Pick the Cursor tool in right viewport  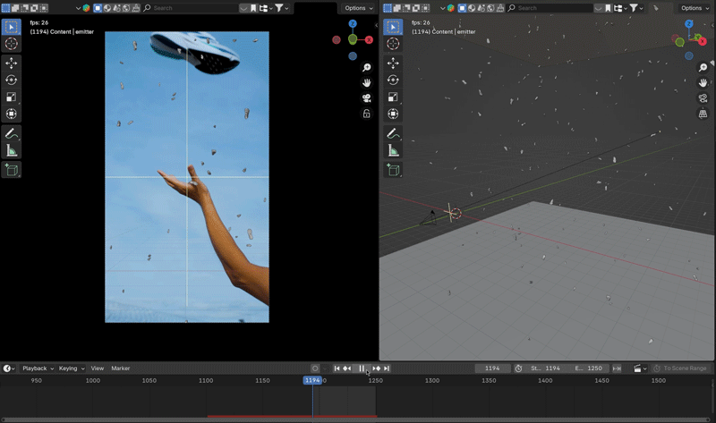coord(393,44)
